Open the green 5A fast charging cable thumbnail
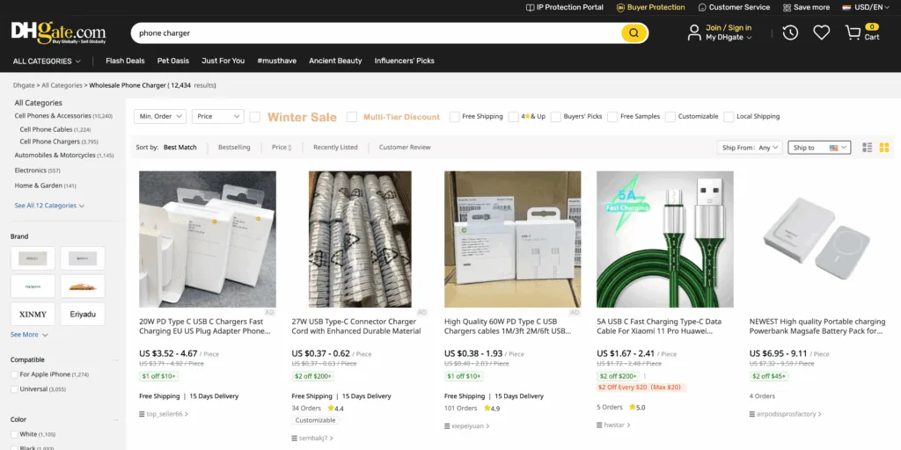 [664, 239]
